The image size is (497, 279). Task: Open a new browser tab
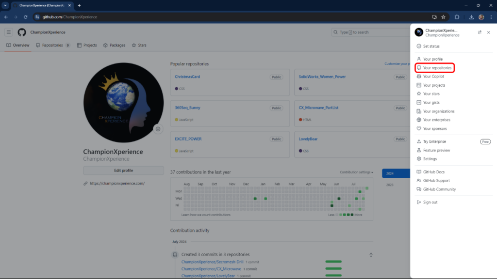point(79,5)
